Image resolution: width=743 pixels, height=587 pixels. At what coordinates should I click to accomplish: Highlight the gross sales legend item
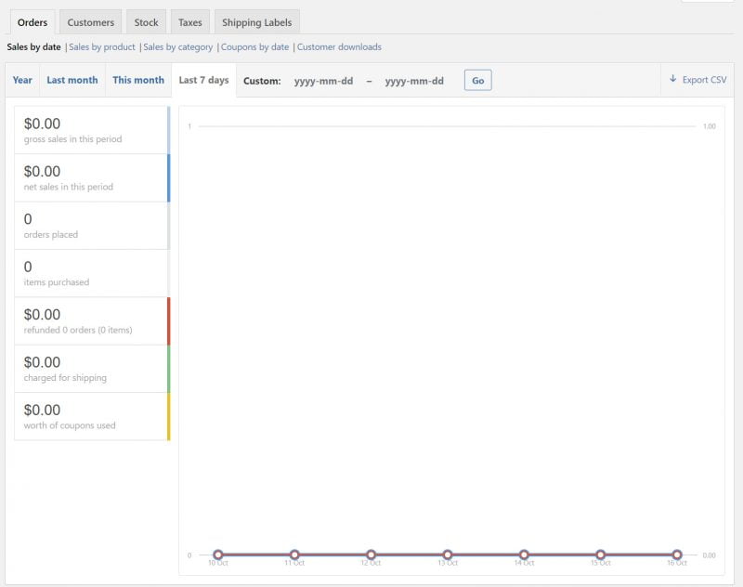coord(91,130)
